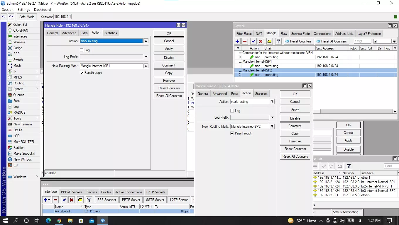The height and width of the screenshot is (225, 399).
Task: Open the PPP sidebar entry
Action: click(x=16, y=54)
